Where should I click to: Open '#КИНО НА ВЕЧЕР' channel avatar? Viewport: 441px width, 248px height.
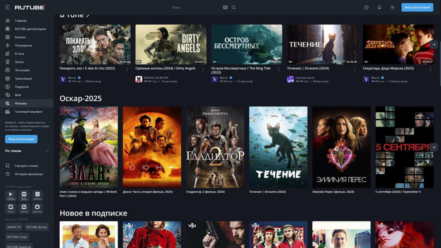point(139,79)
